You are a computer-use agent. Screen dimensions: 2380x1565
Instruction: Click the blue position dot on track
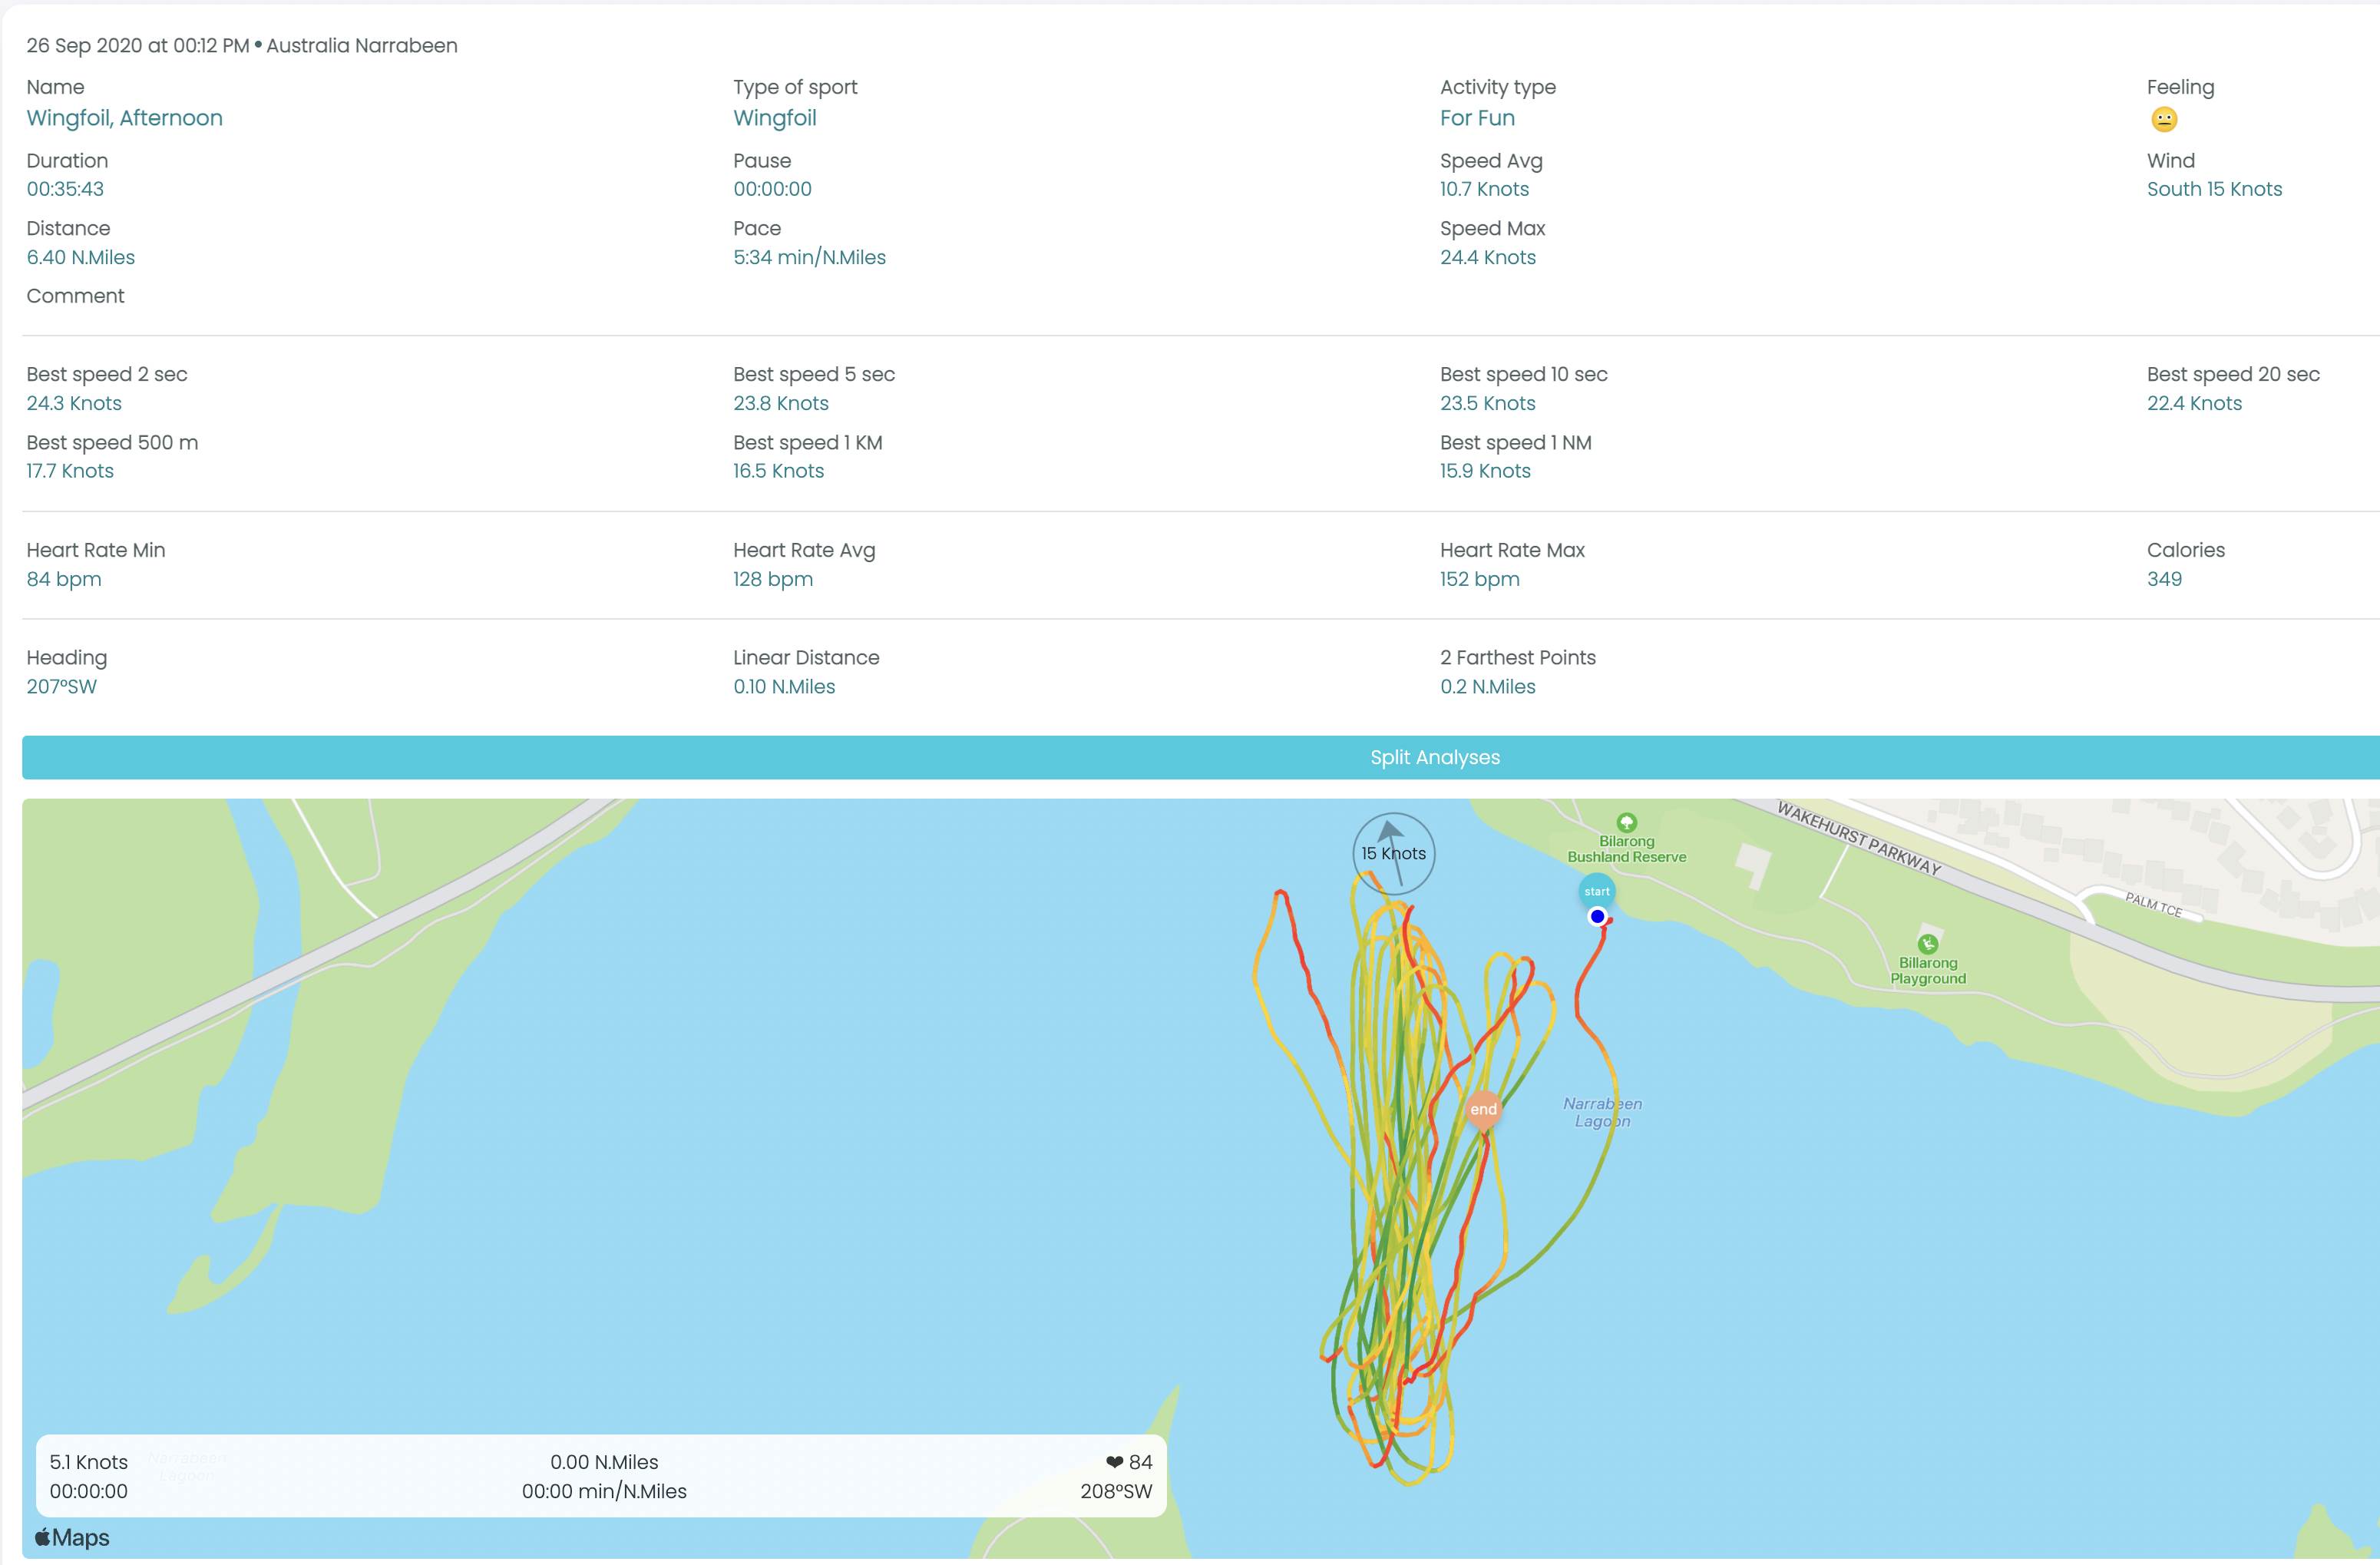1597,916
